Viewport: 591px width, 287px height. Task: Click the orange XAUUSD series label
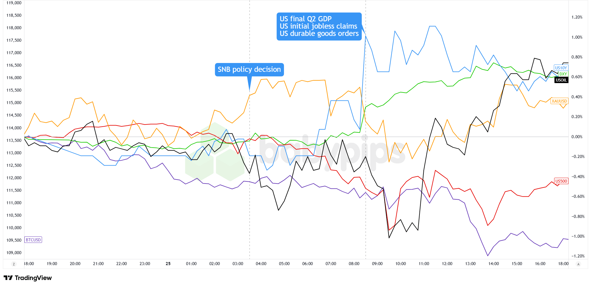pos(559,101)
